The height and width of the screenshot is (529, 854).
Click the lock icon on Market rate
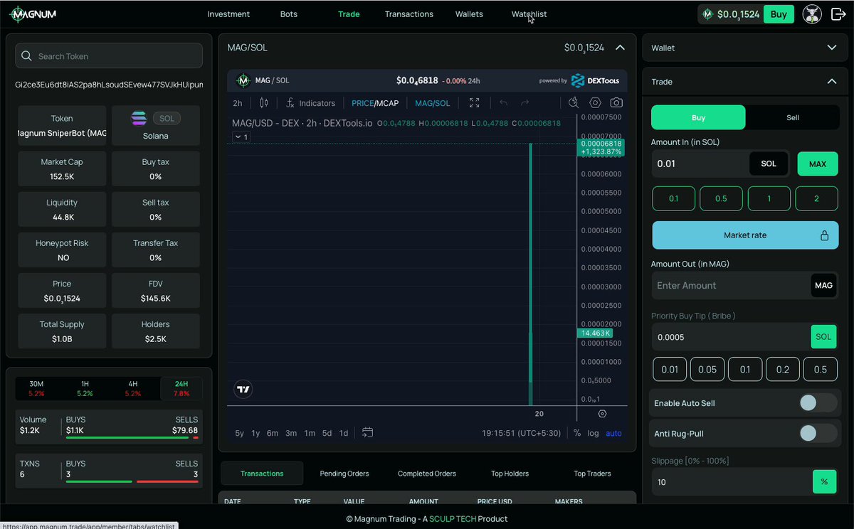click(824, 235)
